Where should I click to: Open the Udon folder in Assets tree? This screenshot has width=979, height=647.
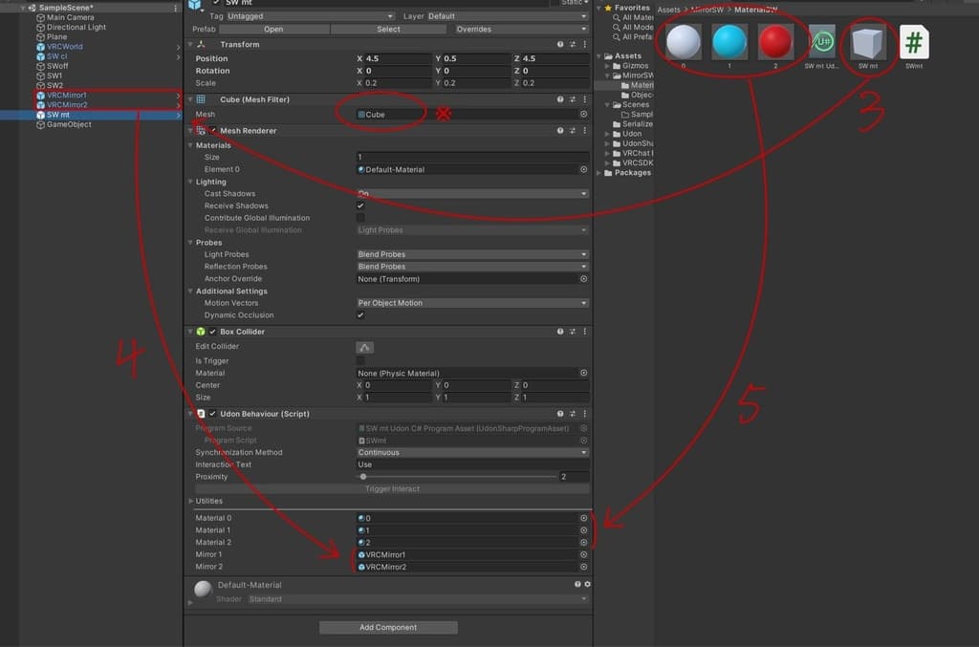pos(632,134)
